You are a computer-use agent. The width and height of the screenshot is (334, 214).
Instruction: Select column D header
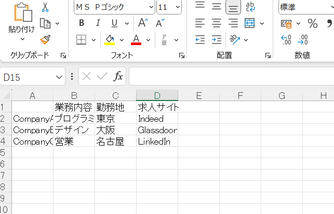coord(157,95)
